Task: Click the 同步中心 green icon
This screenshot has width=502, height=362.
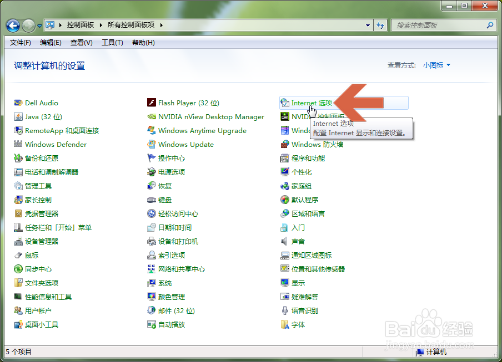Action: click(x=18, y=269)
